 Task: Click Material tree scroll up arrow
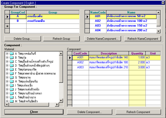[x=61, y=53]
